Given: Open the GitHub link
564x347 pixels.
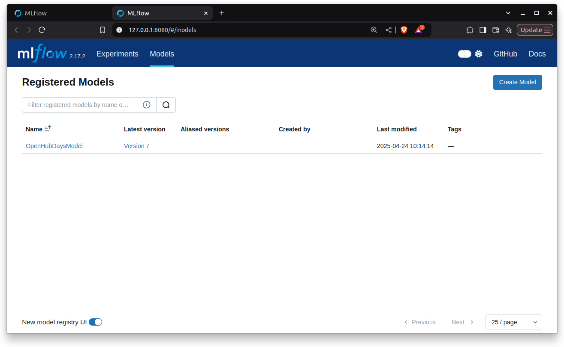Looking at the screenshot, I should (505, 54).
